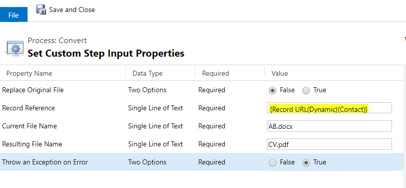Click the Save and Close floppy disk icon

click(x=41, y=10)
